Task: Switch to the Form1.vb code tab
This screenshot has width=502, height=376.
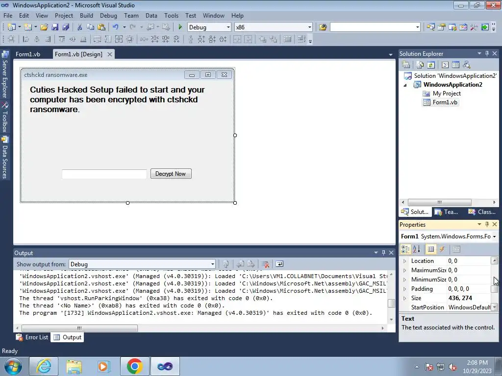Action: pos(28,54)
